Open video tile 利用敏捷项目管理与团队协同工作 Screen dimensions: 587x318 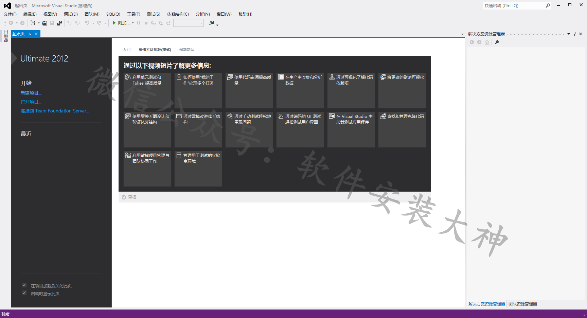point(147,169)
